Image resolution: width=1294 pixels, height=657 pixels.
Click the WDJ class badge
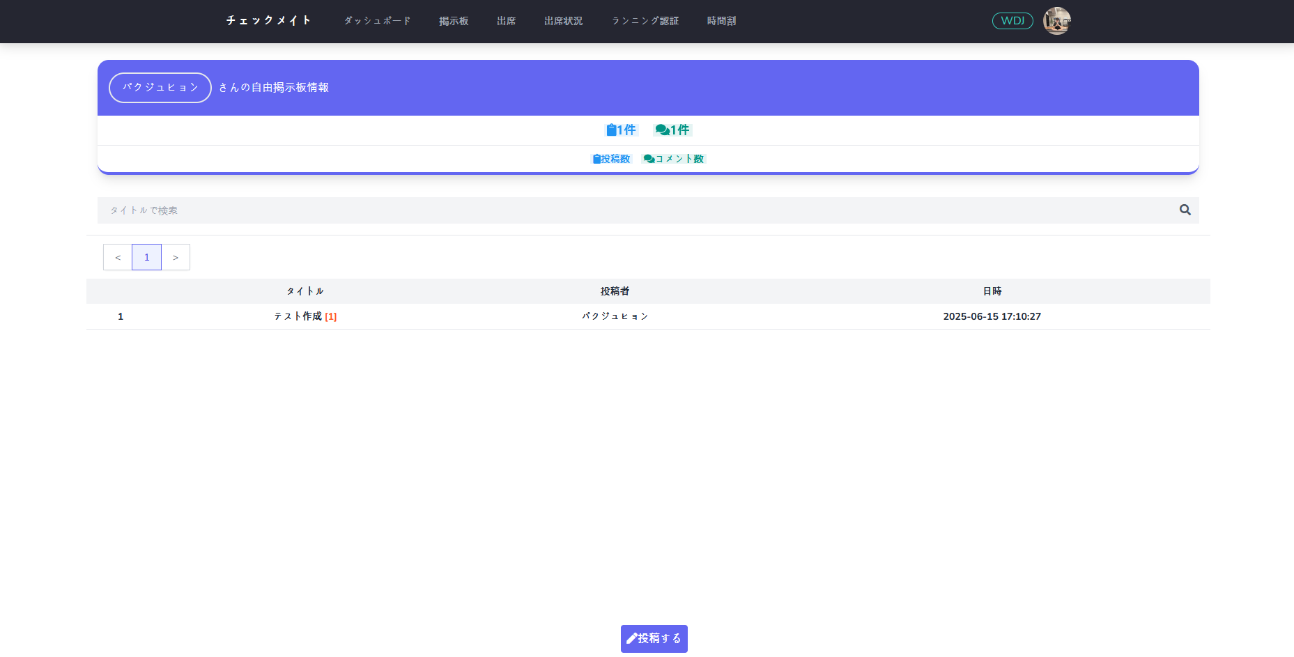(1012, 21)
